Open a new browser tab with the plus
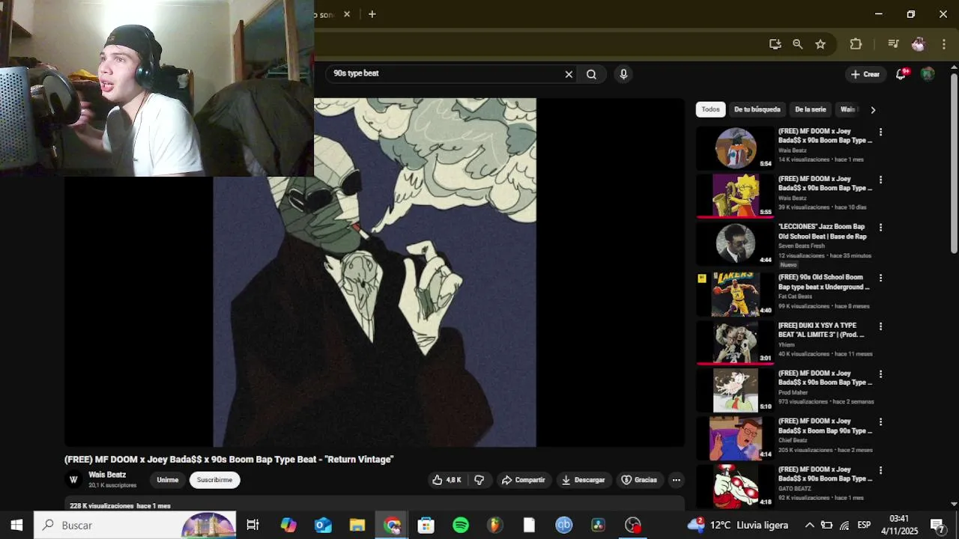 372,14
